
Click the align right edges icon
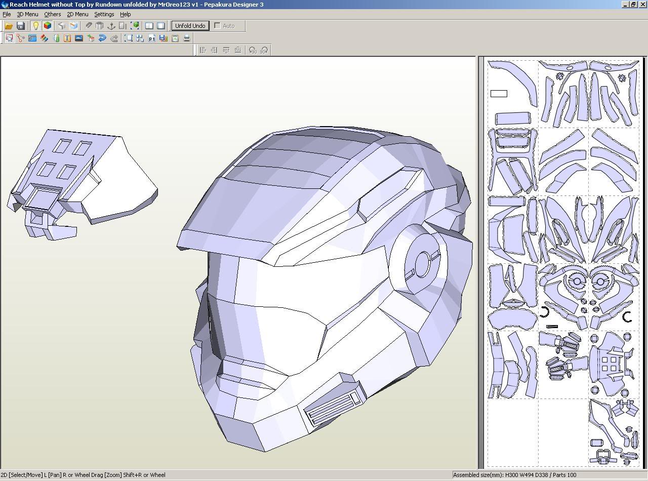click(x=214, y=50)
